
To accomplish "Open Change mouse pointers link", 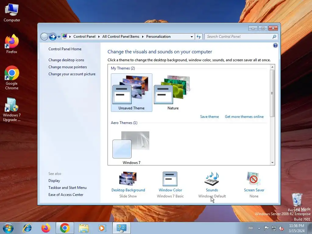I will tap(68, 67).
